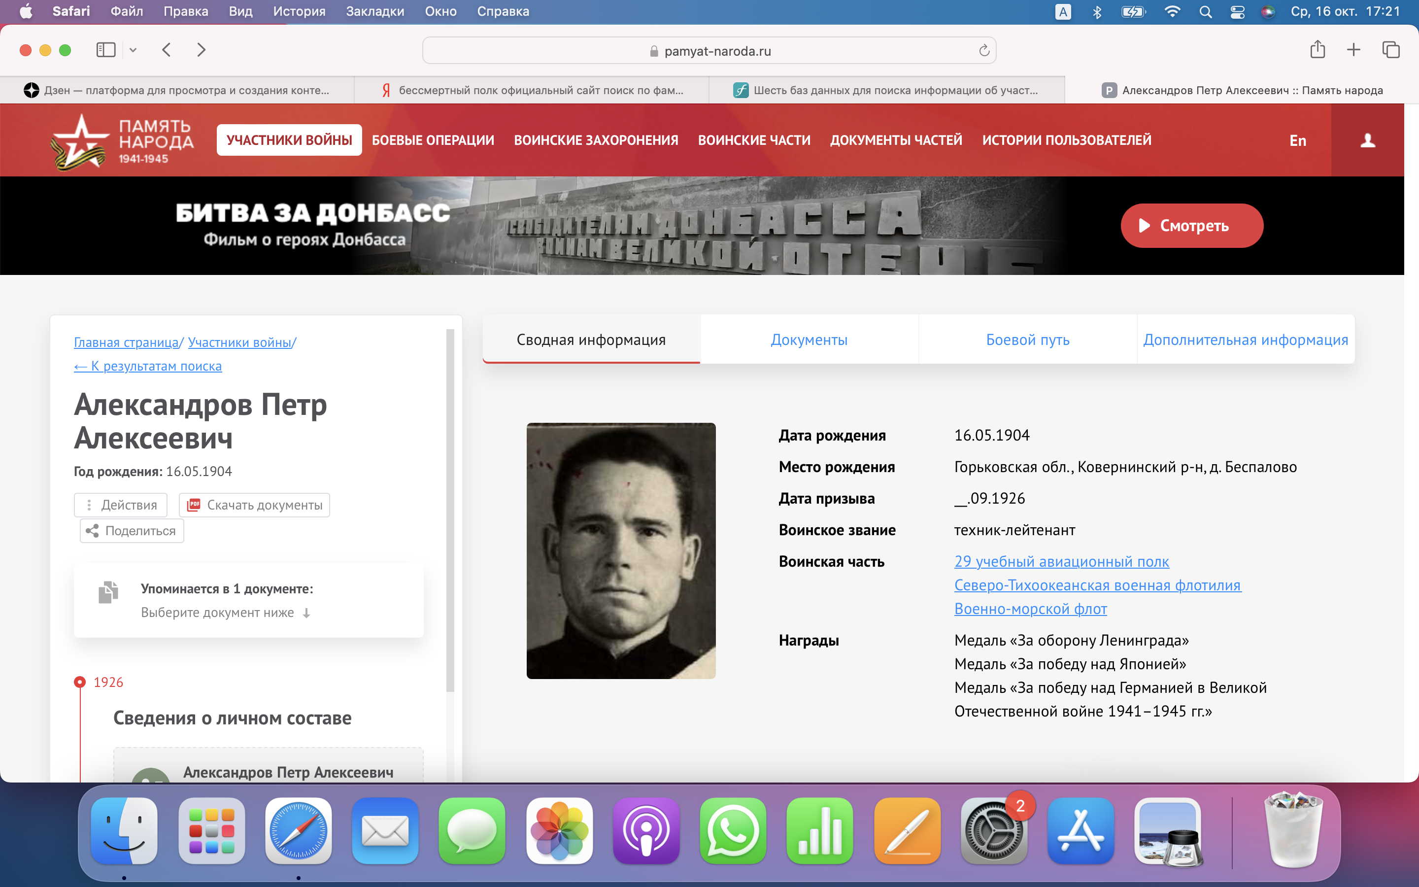Show tab overview icon
This screenshot has width=1419, height=887.
pos(1390,50)
